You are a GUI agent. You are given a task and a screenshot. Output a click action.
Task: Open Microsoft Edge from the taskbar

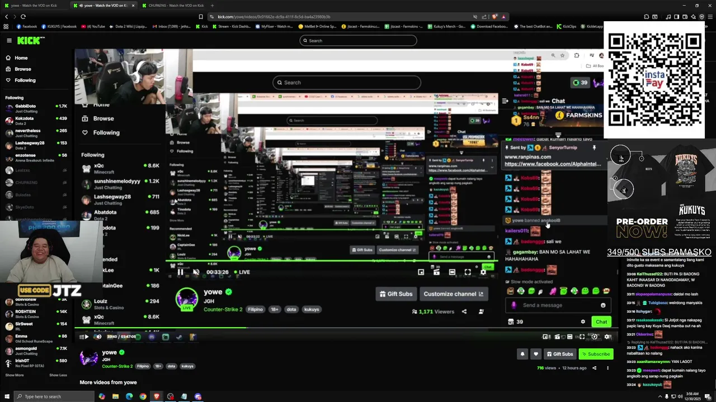[129, 396]
